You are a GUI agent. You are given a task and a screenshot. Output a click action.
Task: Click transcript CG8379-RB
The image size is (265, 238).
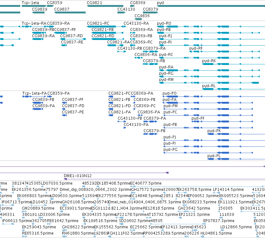(x=154, y=61)
